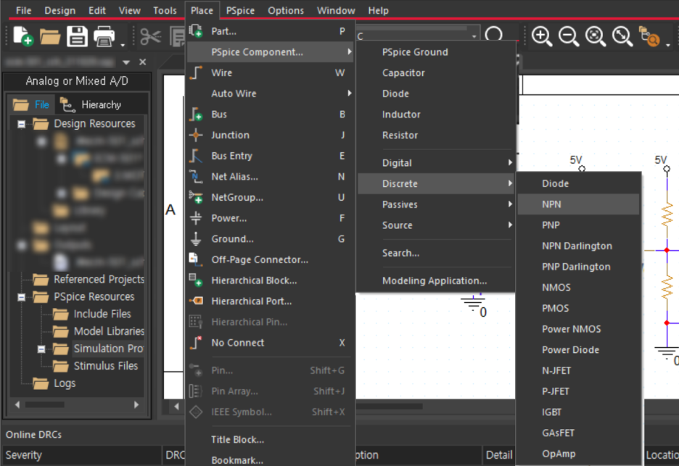Click the Zoom to Area icon

point(596,36)
